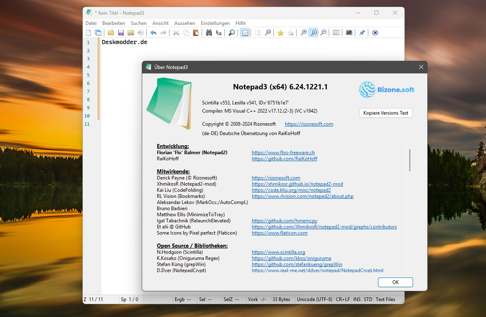This screenshot has height=317, width=486.
Task: Click the scrollbar thumb in the credits list
Action: [410, 160]
